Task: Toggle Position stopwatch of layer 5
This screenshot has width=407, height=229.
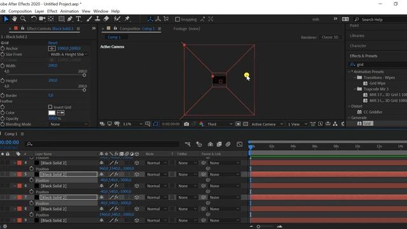Action: (x=32, y=180)
